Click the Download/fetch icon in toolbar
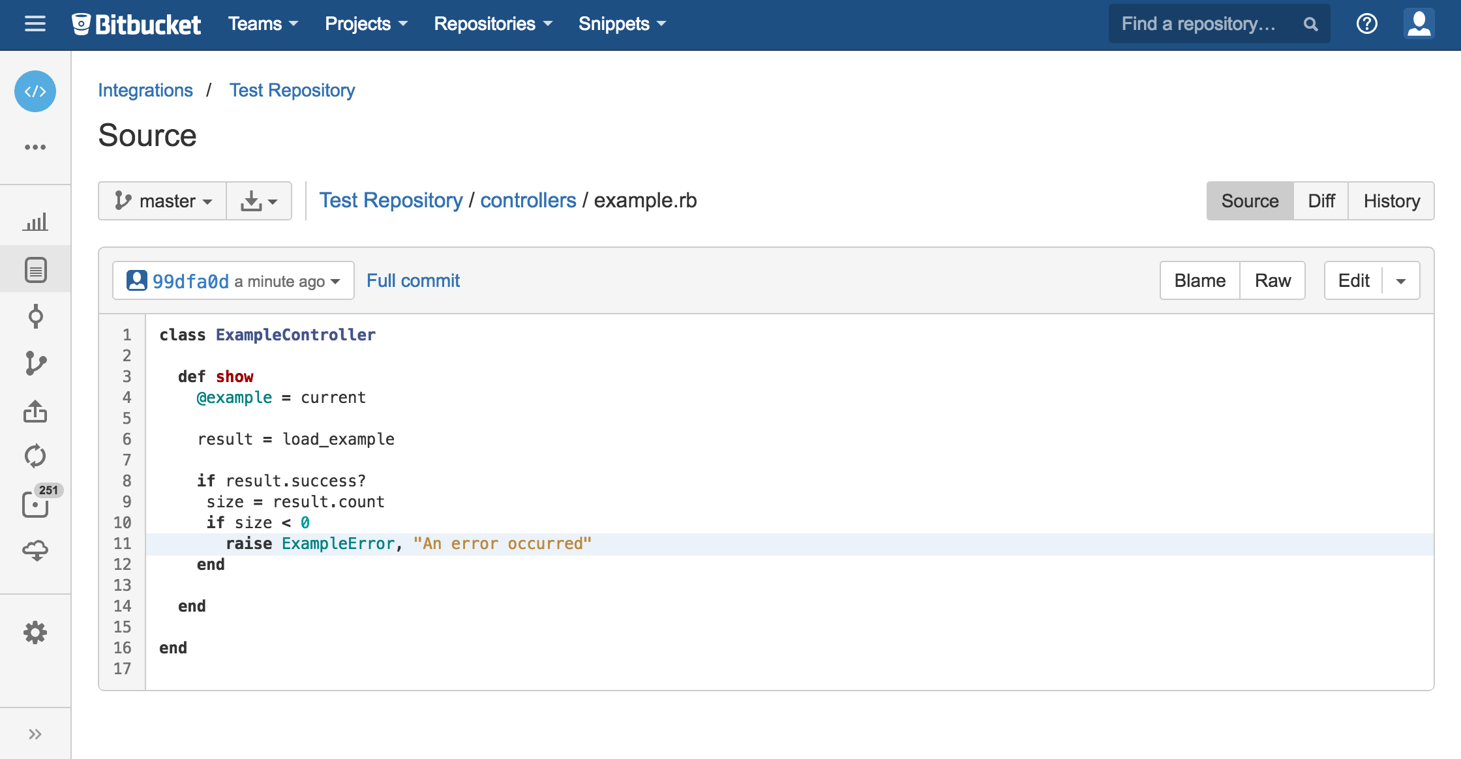 257,201
